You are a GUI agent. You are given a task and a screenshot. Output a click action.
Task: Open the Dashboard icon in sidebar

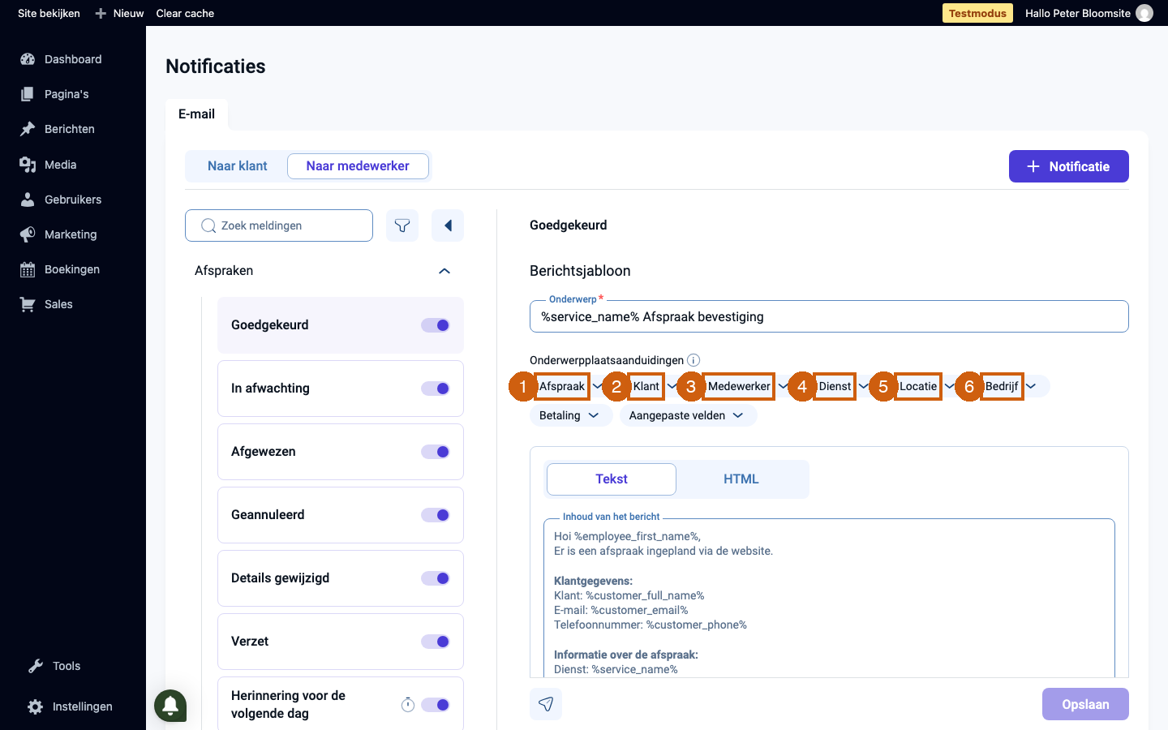28,59
